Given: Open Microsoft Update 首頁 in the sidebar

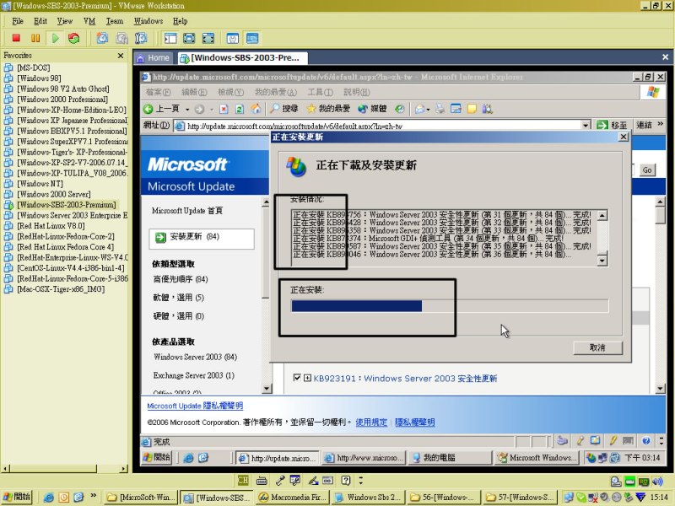Looking at the screenshot, I should coord(187,210).
